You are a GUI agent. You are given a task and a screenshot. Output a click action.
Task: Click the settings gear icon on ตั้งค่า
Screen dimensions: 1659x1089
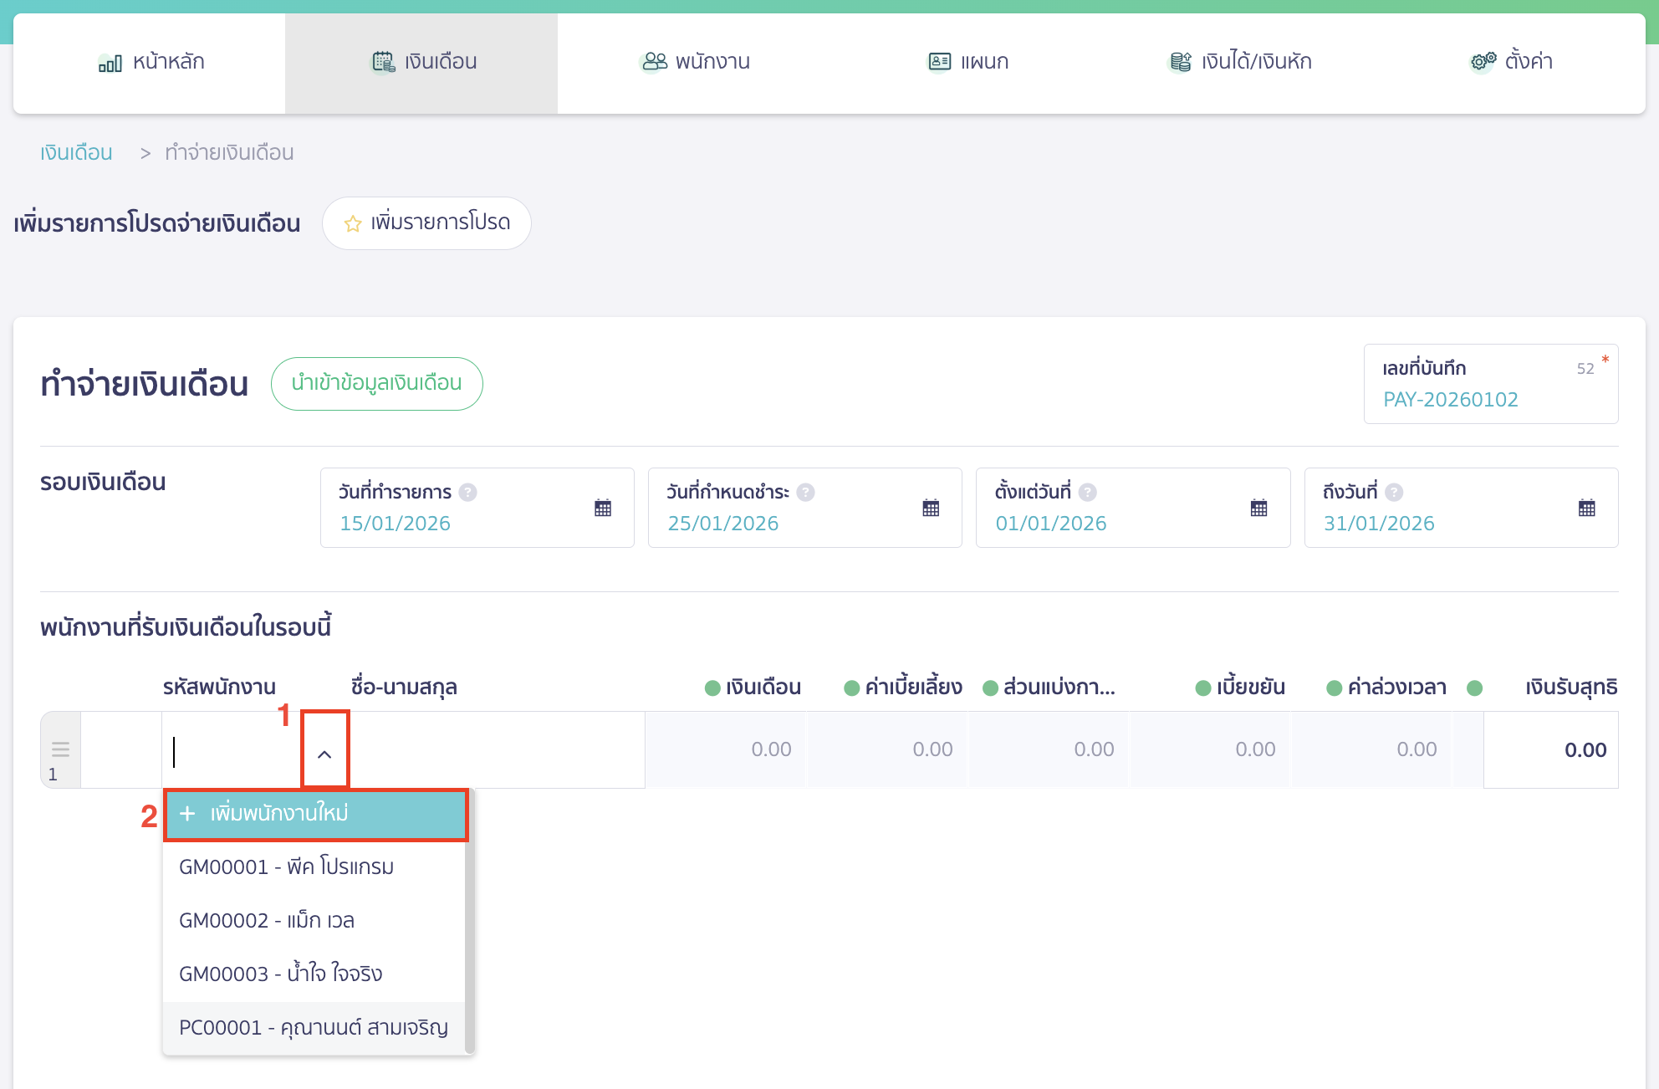1480,61
